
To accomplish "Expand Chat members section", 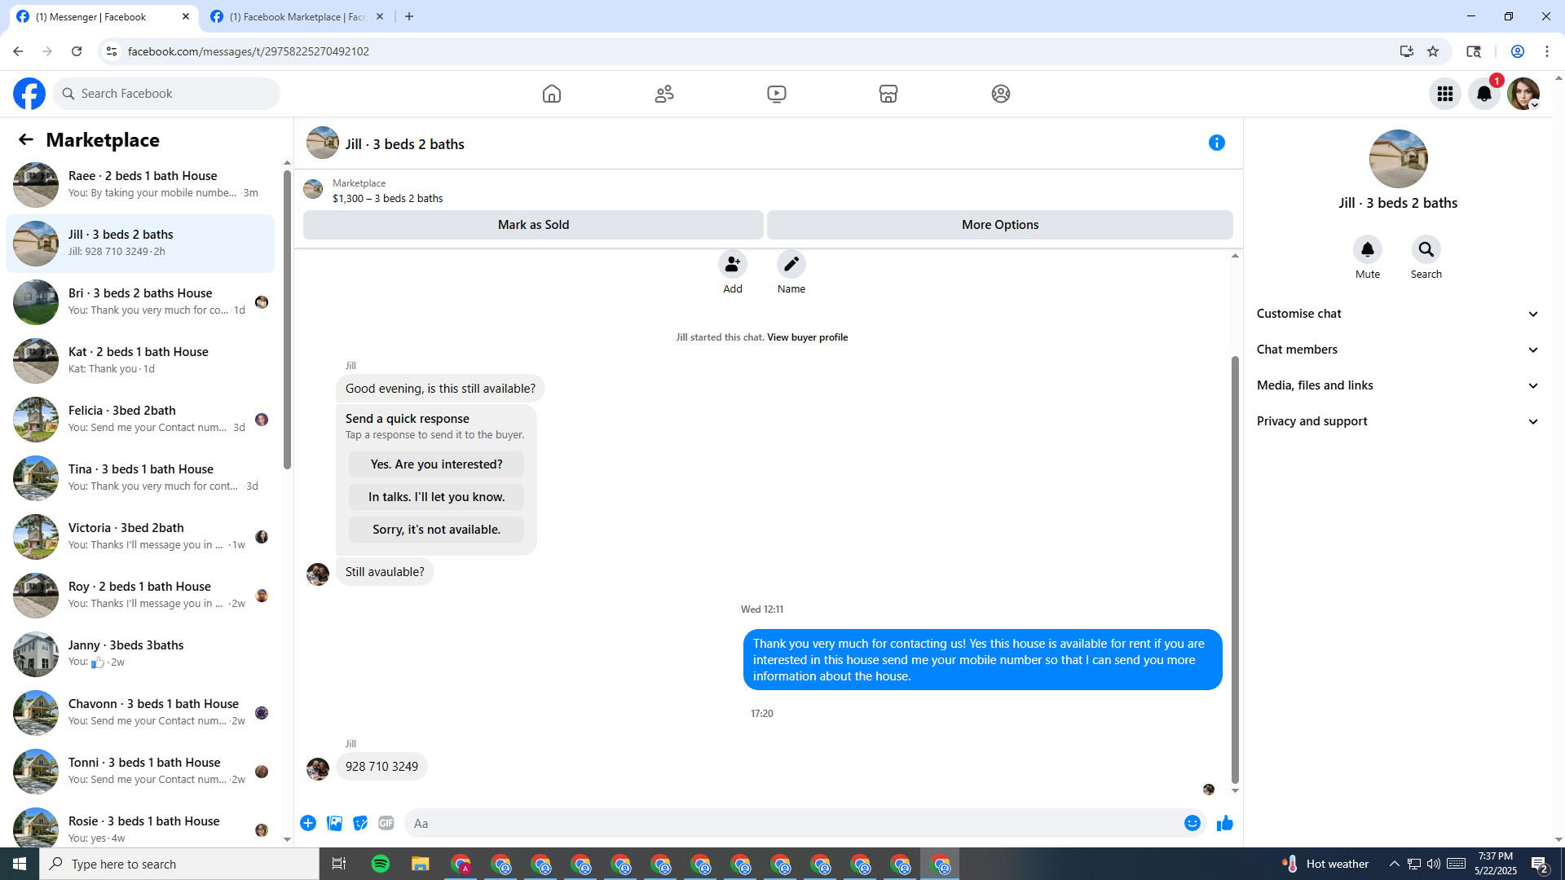I will coord(1398,350).
